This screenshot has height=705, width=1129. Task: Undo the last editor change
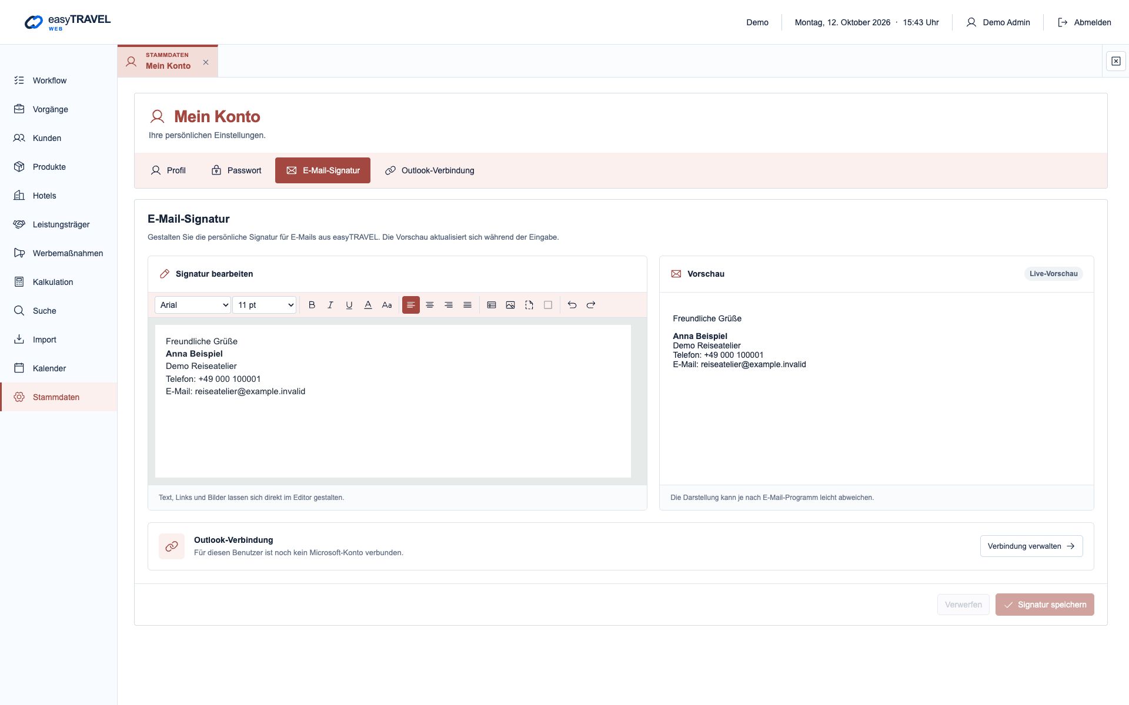(572, 305)
